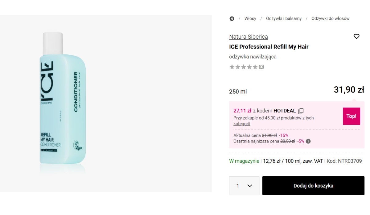Screen dimensions: 370x215
Task: Follow the kategorii link in promo box
Action: coord(242,124)
